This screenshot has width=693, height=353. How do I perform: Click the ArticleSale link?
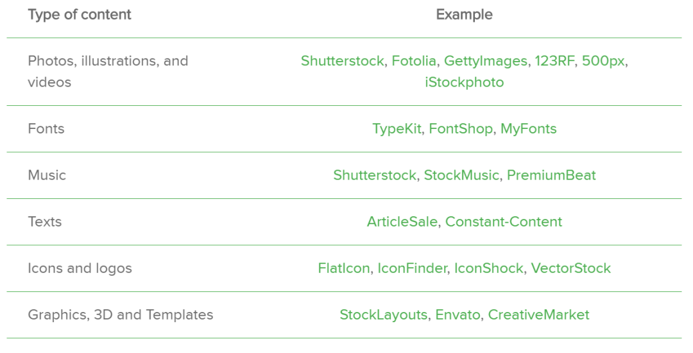point(402,222)
